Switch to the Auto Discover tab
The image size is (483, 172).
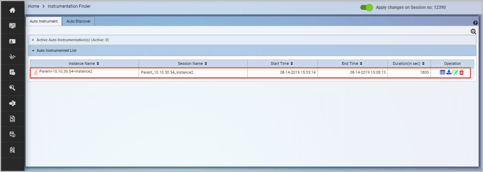click(79, 22)
